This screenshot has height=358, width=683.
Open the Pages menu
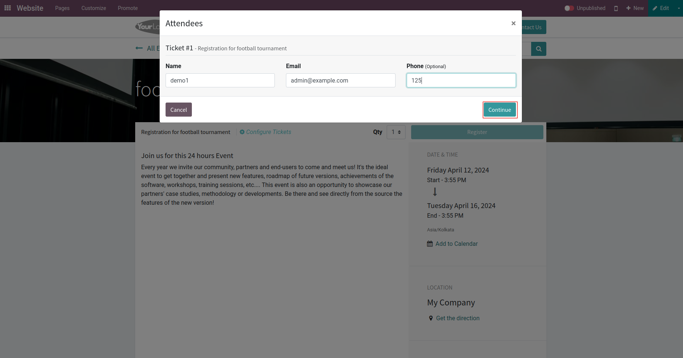(x=62, y=8)
